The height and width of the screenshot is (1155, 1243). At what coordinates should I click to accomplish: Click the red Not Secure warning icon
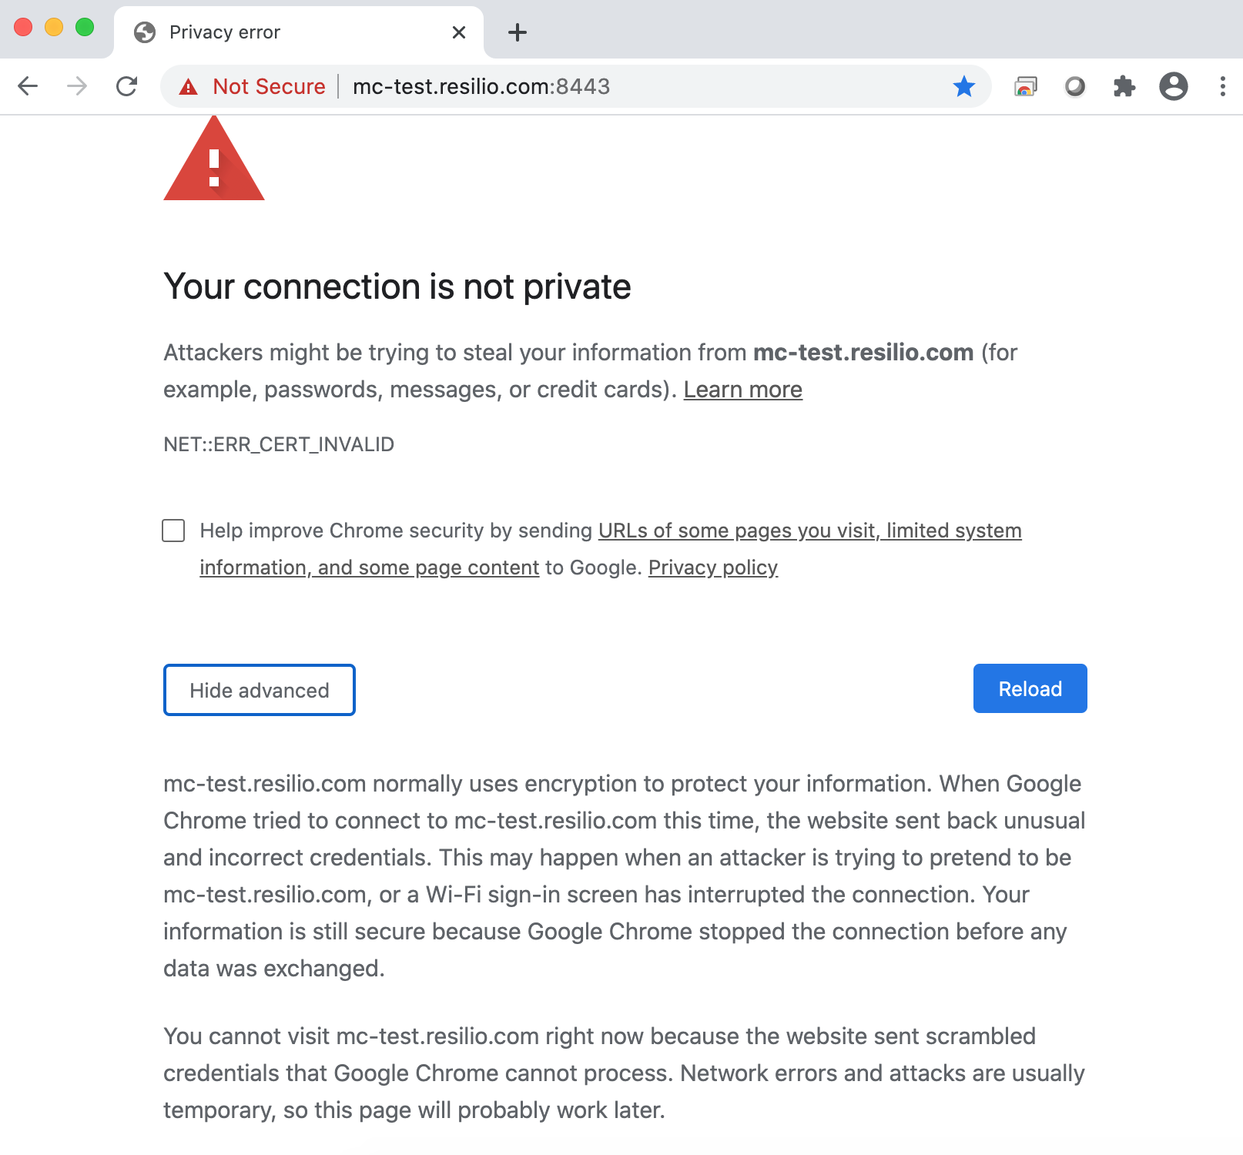tap(188, 87)
